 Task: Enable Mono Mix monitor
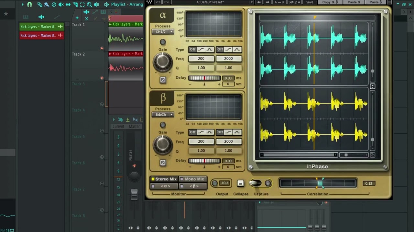click(x=193, y=179)
